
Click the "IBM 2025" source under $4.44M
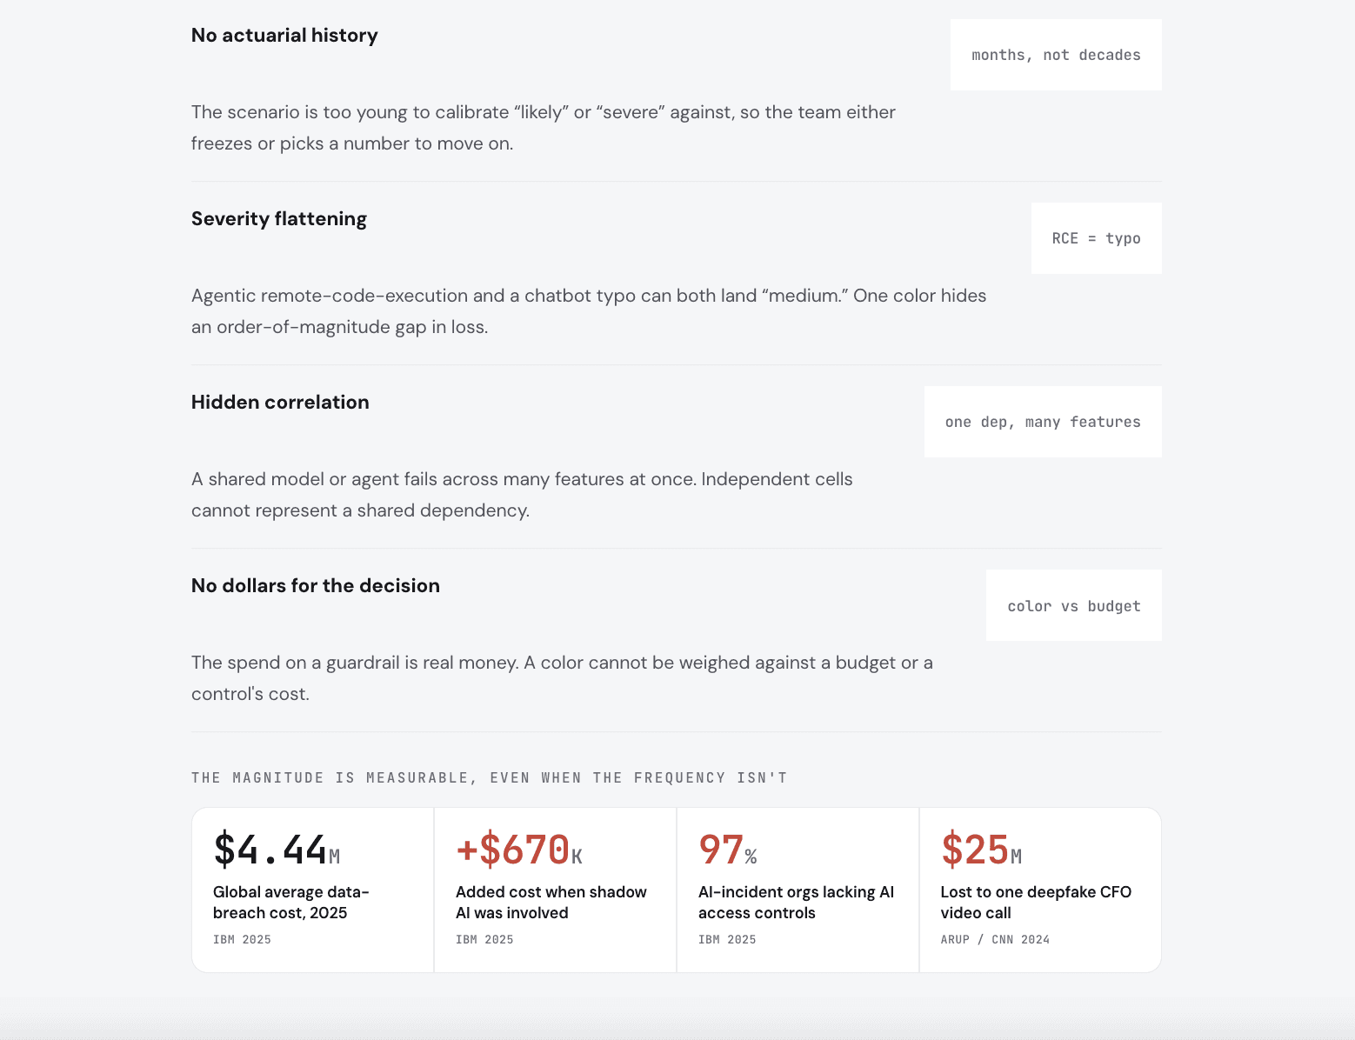(242, 940)
